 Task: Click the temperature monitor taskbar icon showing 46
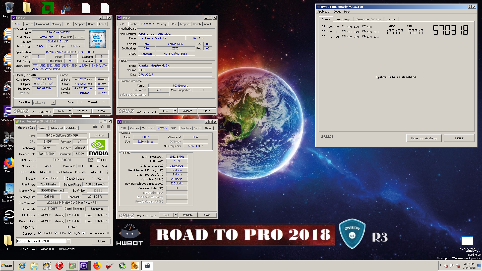tap(47, 266)
